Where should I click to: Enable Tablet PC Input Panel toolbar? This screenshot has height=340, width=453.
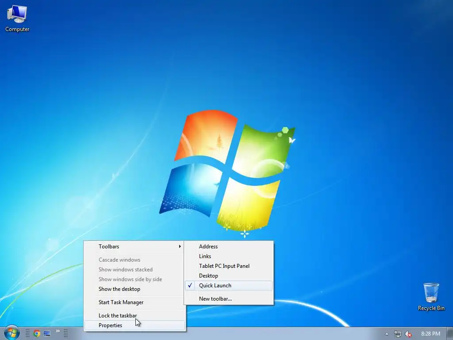tap(228, 266)
